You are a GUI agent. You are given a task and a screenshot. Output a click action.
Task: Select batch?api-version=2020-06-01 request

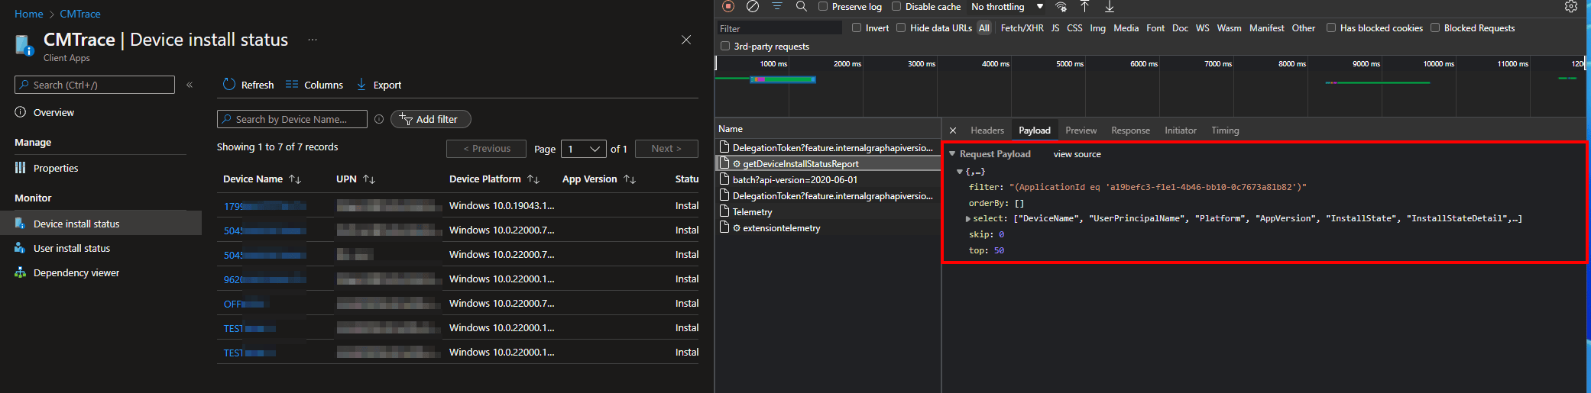828,179
